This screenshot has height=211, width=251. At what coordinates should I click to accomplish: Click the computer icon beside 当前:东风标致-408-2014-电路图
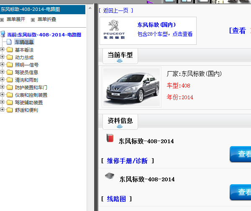3,34
